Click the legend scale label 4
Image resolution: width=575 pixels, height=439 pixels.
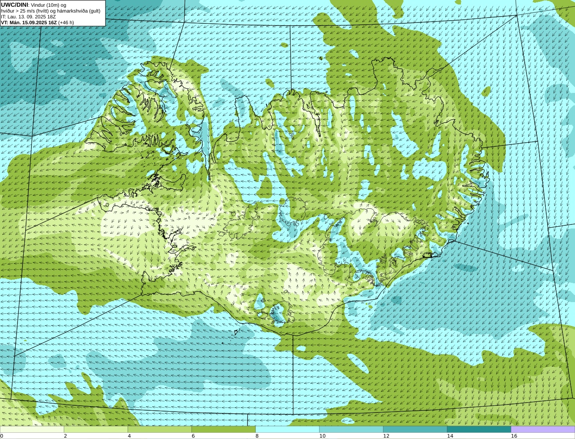point(129,436)
